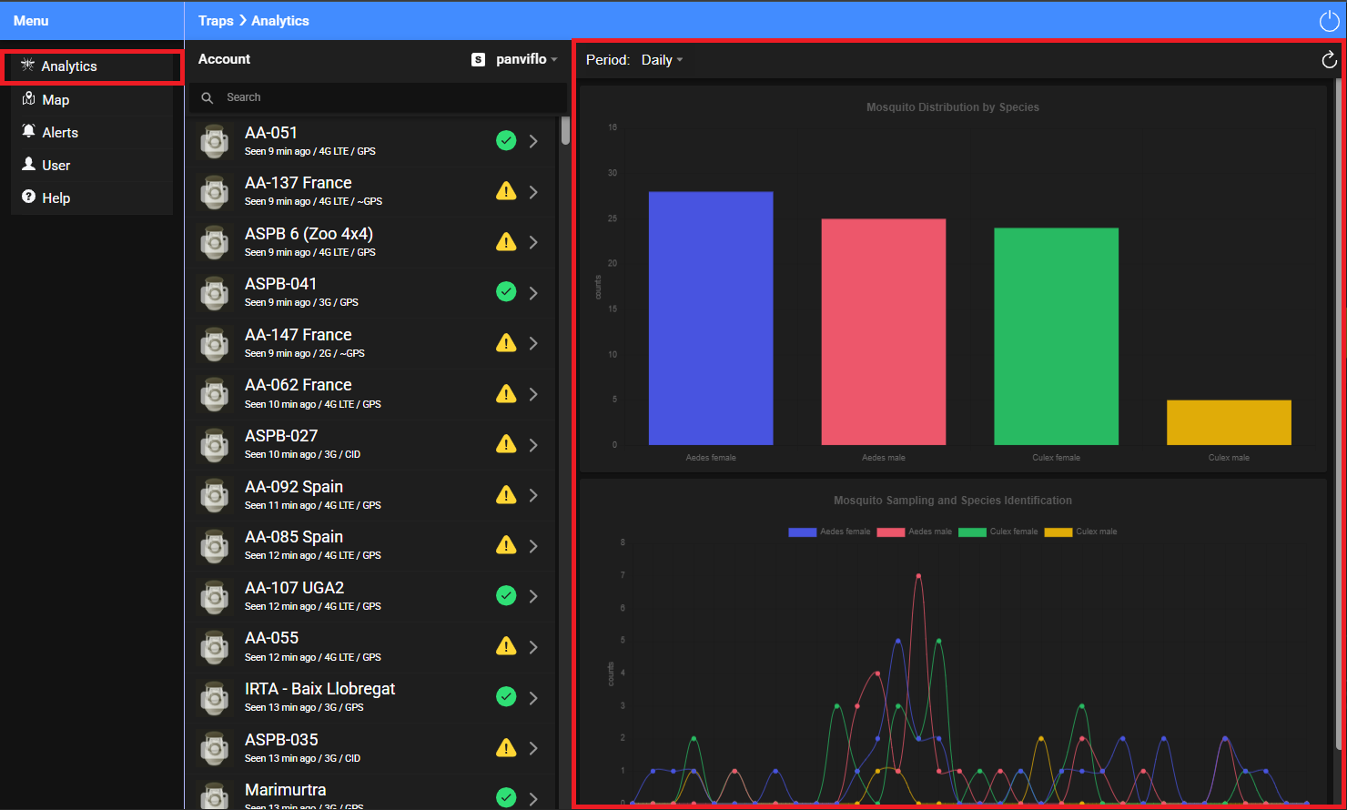1347x810 pixels.
Task: Select trap name Marimurtra
Action: 286,790
